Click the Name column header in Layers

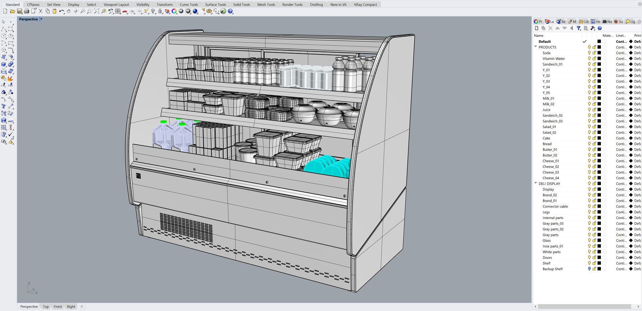pos(539,35)
